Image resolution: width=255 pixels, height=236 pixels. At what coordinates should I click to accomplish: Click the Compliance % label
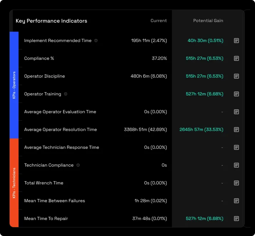coord(39,58)
